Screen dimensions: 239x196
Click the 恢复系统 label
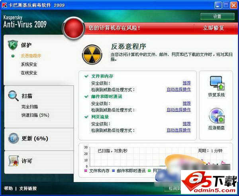216,95
